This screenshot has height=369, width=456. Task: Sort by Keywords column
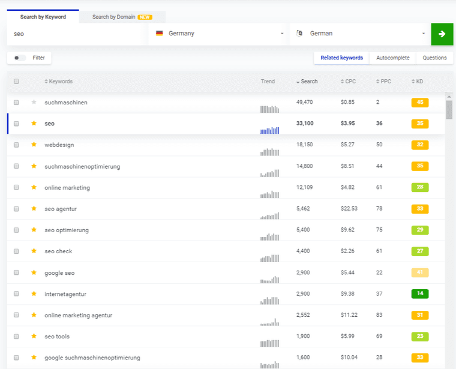click(58, 82)
